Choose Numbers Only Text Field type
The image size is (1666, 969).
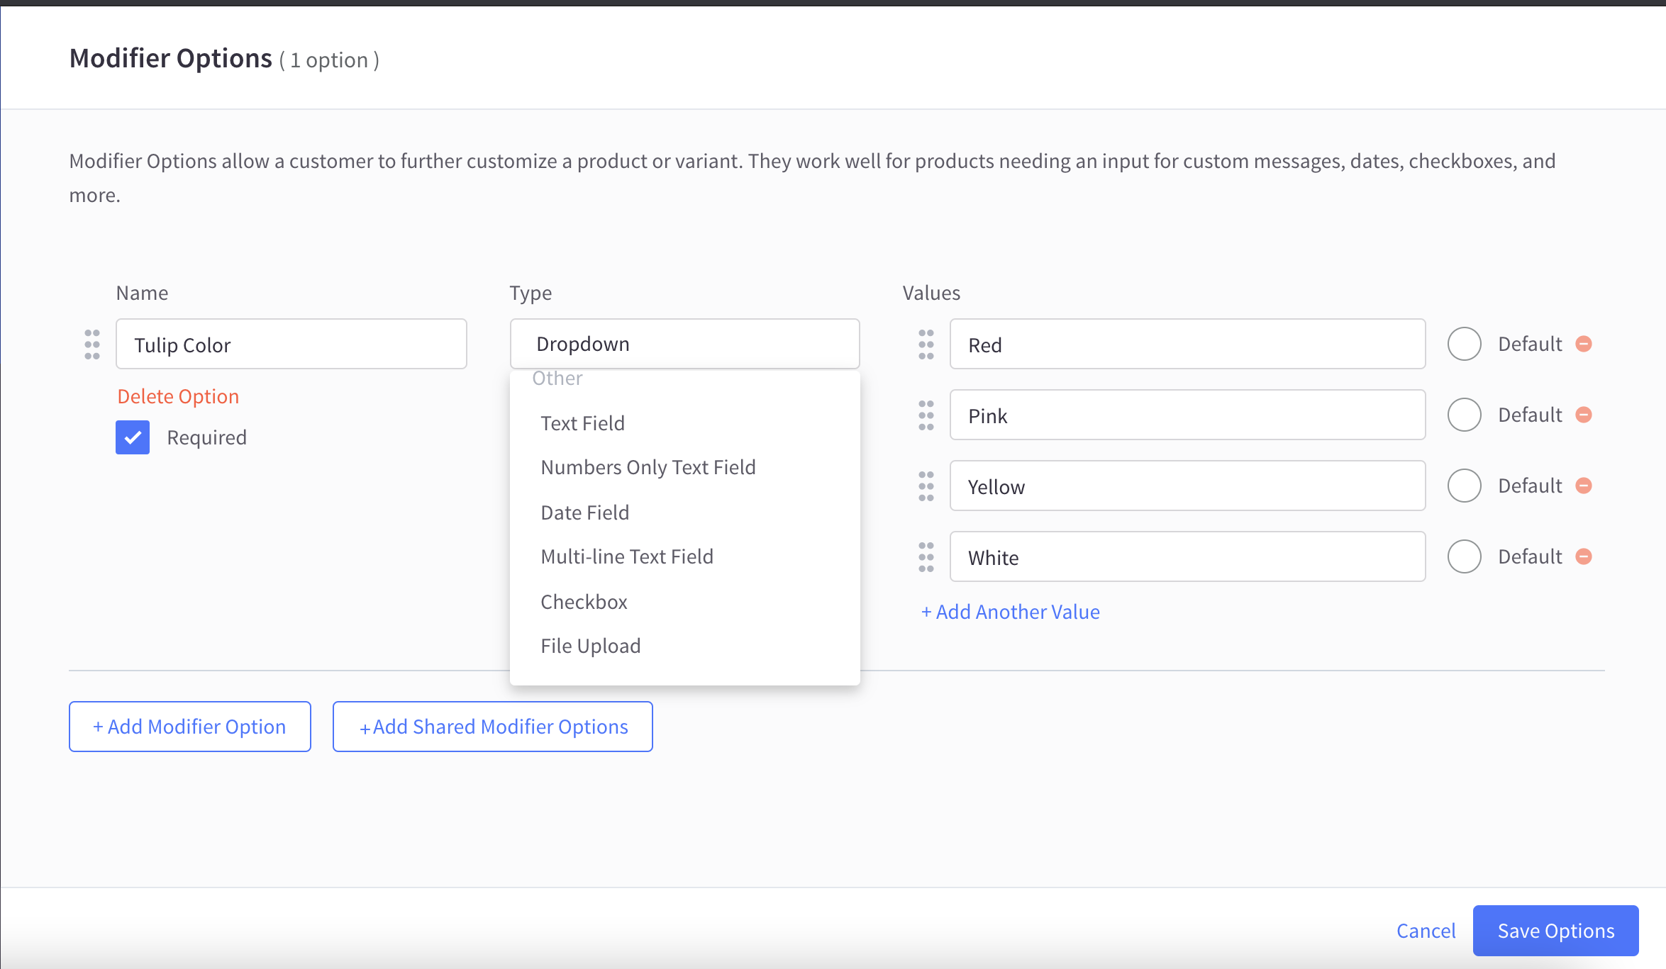[x=684, y=467]
